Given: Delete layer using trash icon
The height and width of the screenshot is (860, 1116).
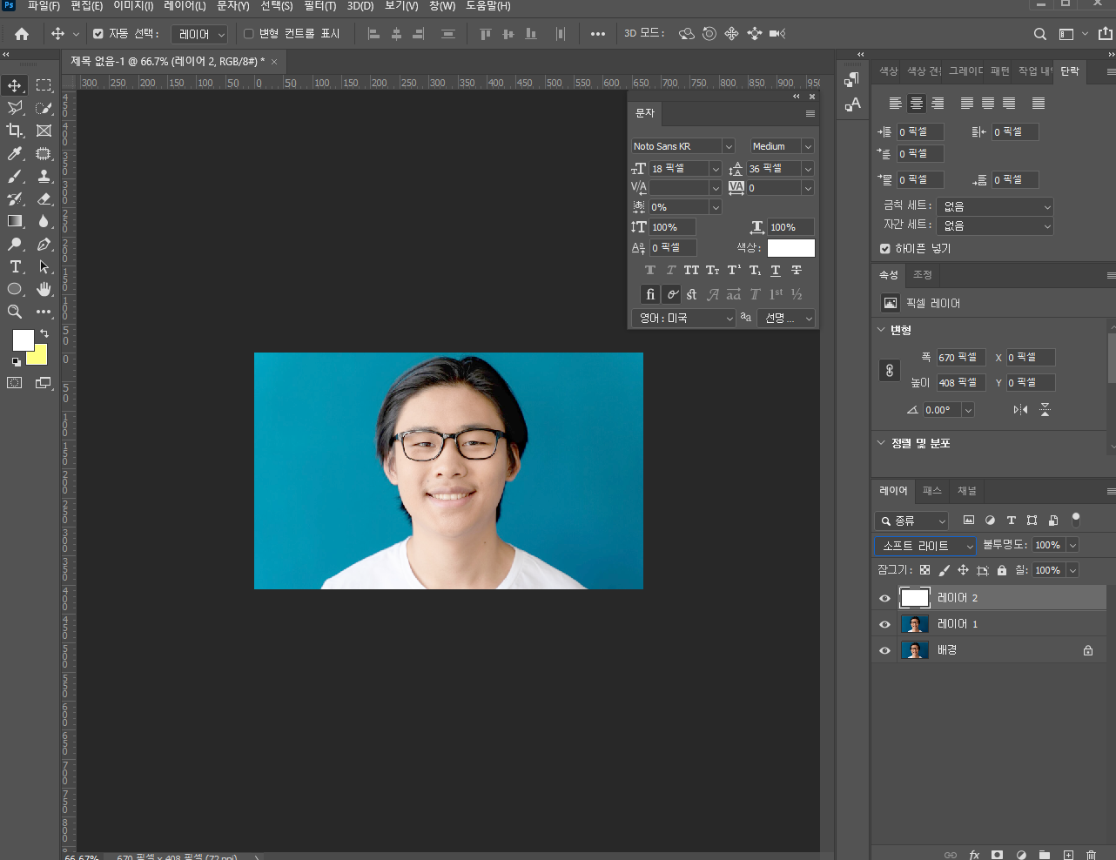Looking at the screenshot, I should [x=1092, y=855].
